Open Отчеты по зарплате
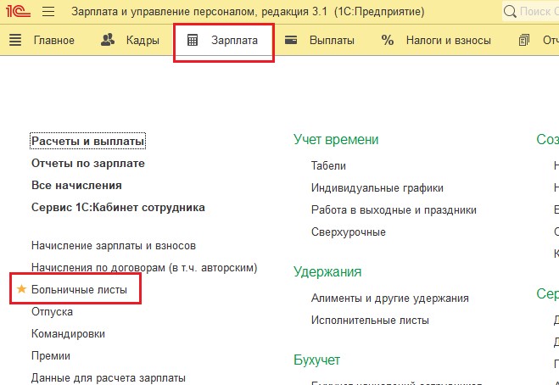Viewport: 559px width, 385px height. point(88,163)
